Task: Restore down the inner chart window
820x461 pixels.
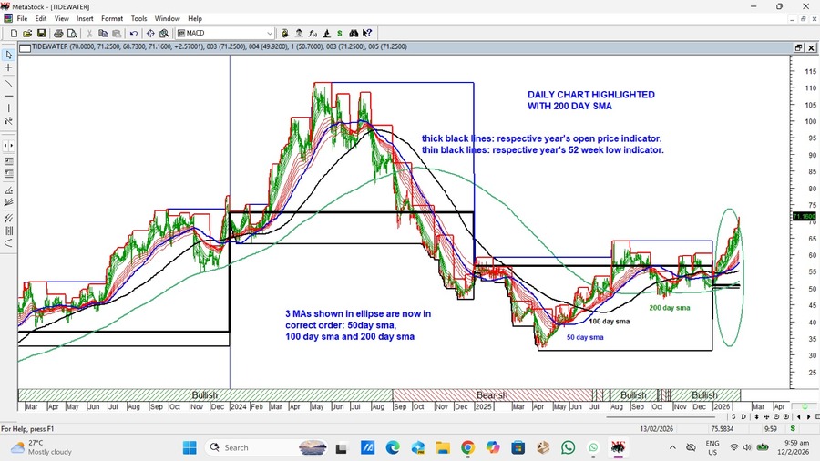Action: pos(798,47)
